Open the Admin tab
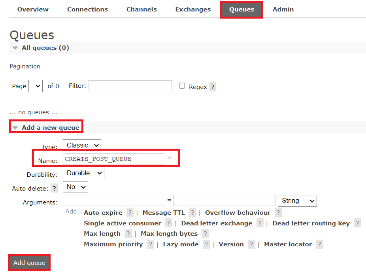 283,9
